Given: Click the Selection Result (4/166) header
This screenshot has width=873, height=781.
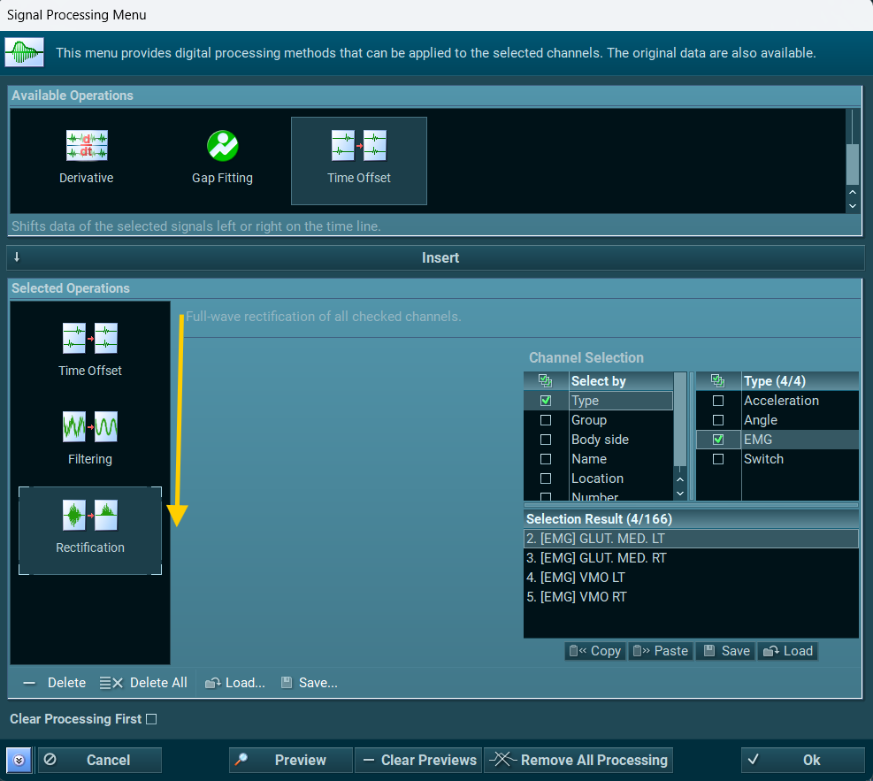Looking at the screenshot, I should point(691,519).
